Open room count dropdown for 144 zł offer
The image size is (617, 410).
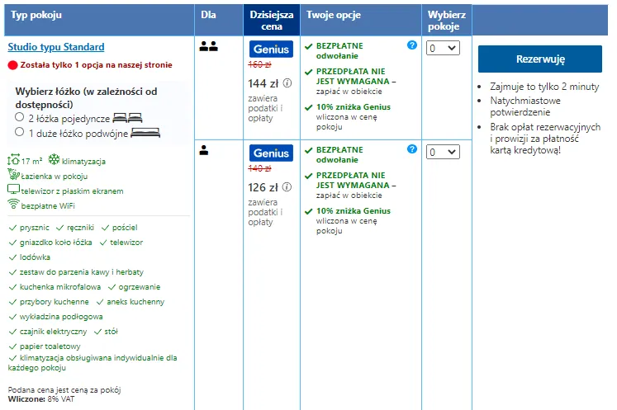[x=443, y=48]
